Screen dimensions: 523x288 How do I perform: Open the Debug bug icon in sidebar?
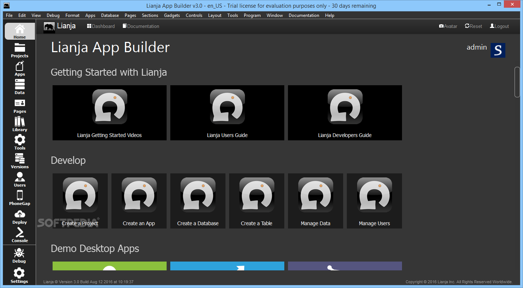tap(19, 256)
